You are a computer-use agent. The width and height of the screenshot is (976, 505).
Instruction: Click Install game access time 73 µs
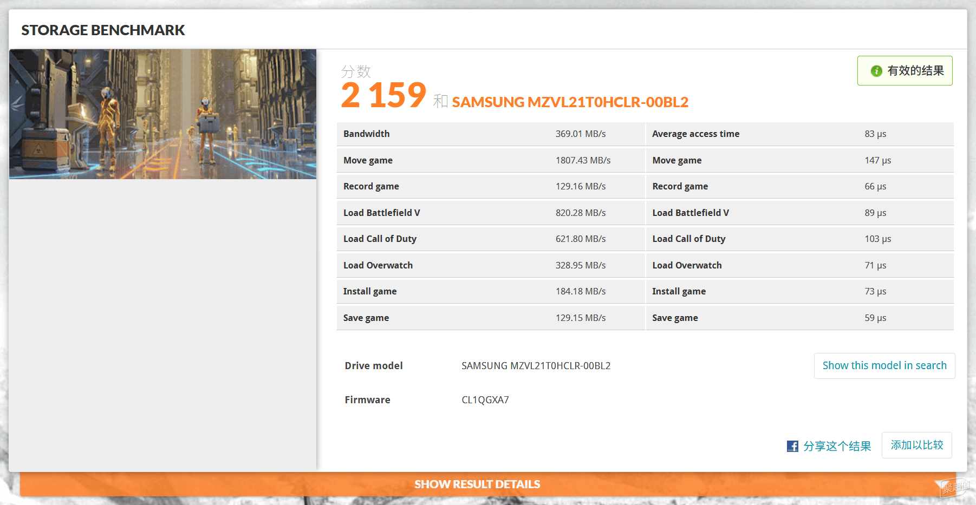875,291
